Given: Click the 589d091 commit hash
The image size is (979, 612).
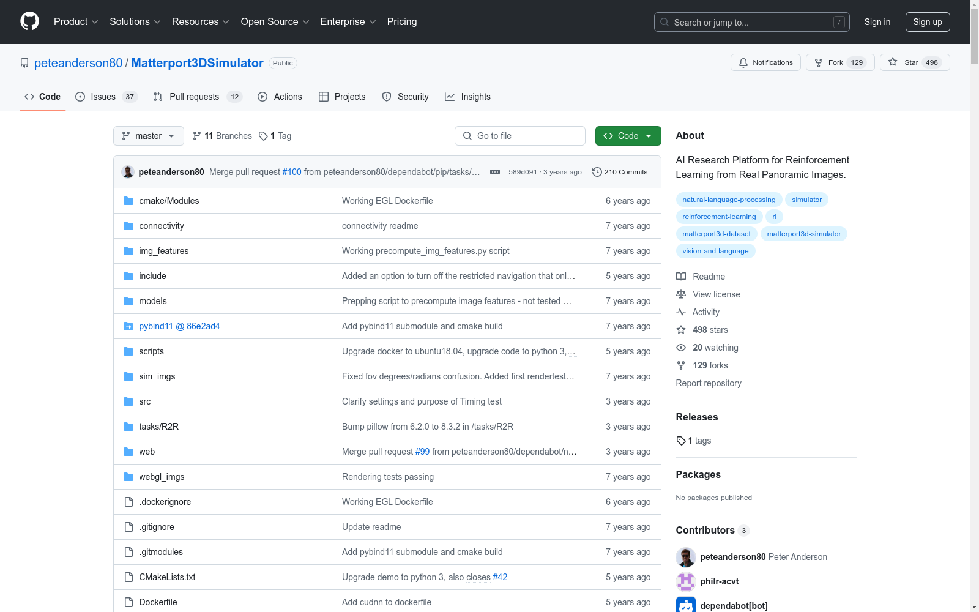Looking at the screenshot, I should pos(523,172).
